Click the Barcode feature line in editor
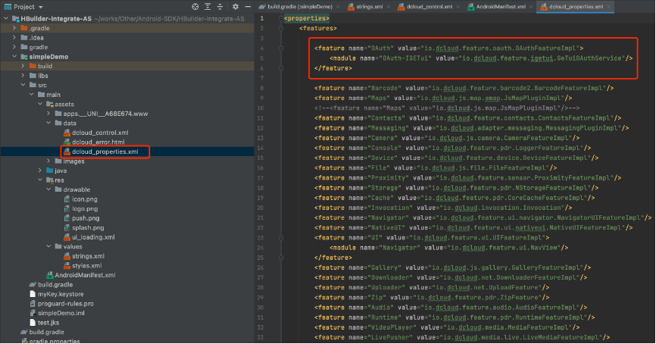Viewport: 656px width, 344px height. [464, 89]
